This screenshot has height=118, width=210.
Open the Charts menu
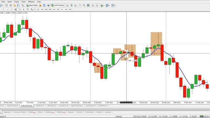(x=17, y=2)
